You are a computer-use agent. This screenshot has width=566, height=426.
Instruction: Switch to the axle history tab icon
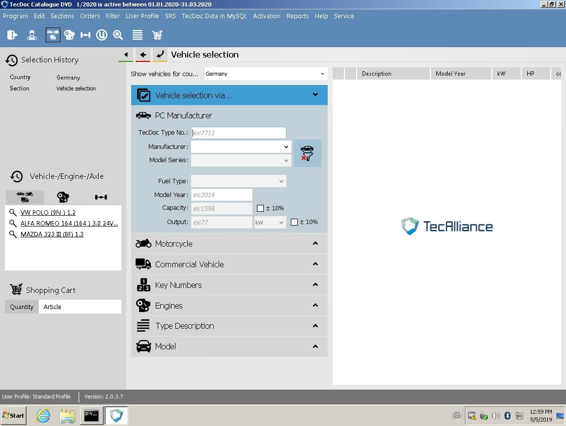(x=101, y=197)
